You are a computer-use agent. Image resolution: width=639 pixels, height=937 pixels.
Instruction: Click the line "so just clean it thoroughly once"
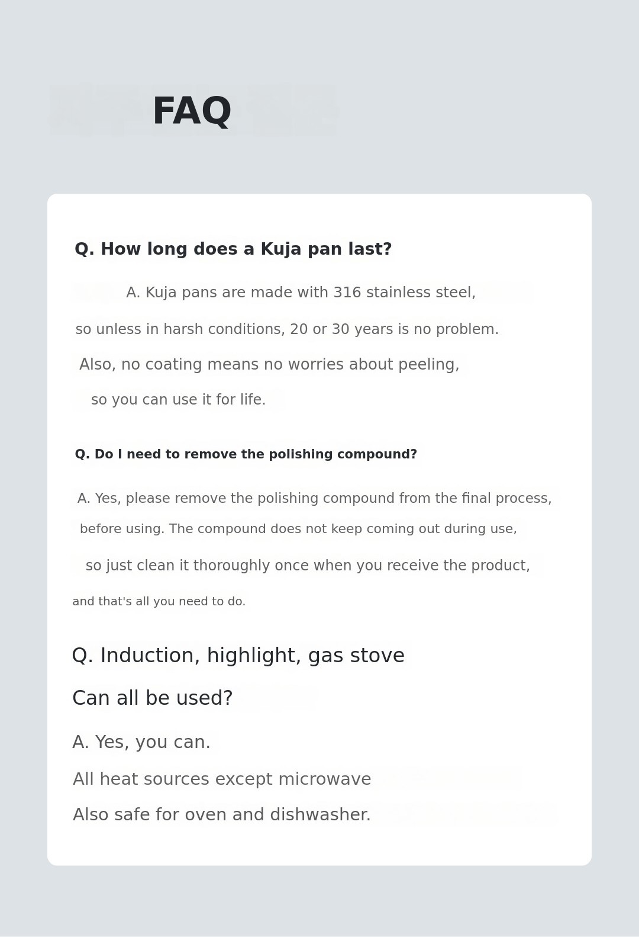[x=308, y=566]
